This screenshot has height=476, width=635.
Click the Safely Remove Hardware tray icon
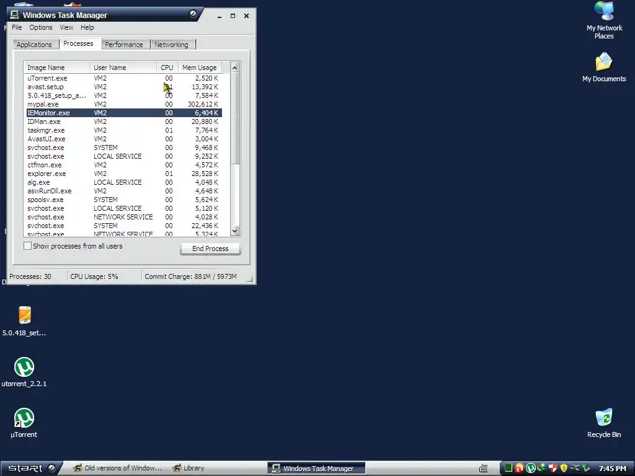pos(586,469)
